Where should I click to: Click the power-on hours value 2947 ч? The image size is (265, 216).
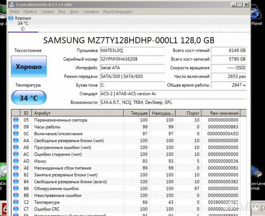point(229,85)
